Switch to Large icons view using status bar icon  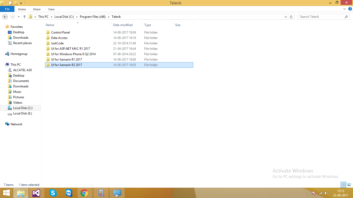pyautogui.click(x=349, y=185)
